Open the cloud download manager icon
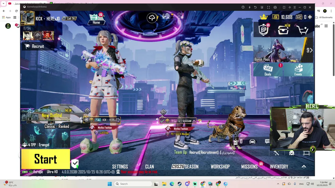Screen dimensions: 335x188 152,18
